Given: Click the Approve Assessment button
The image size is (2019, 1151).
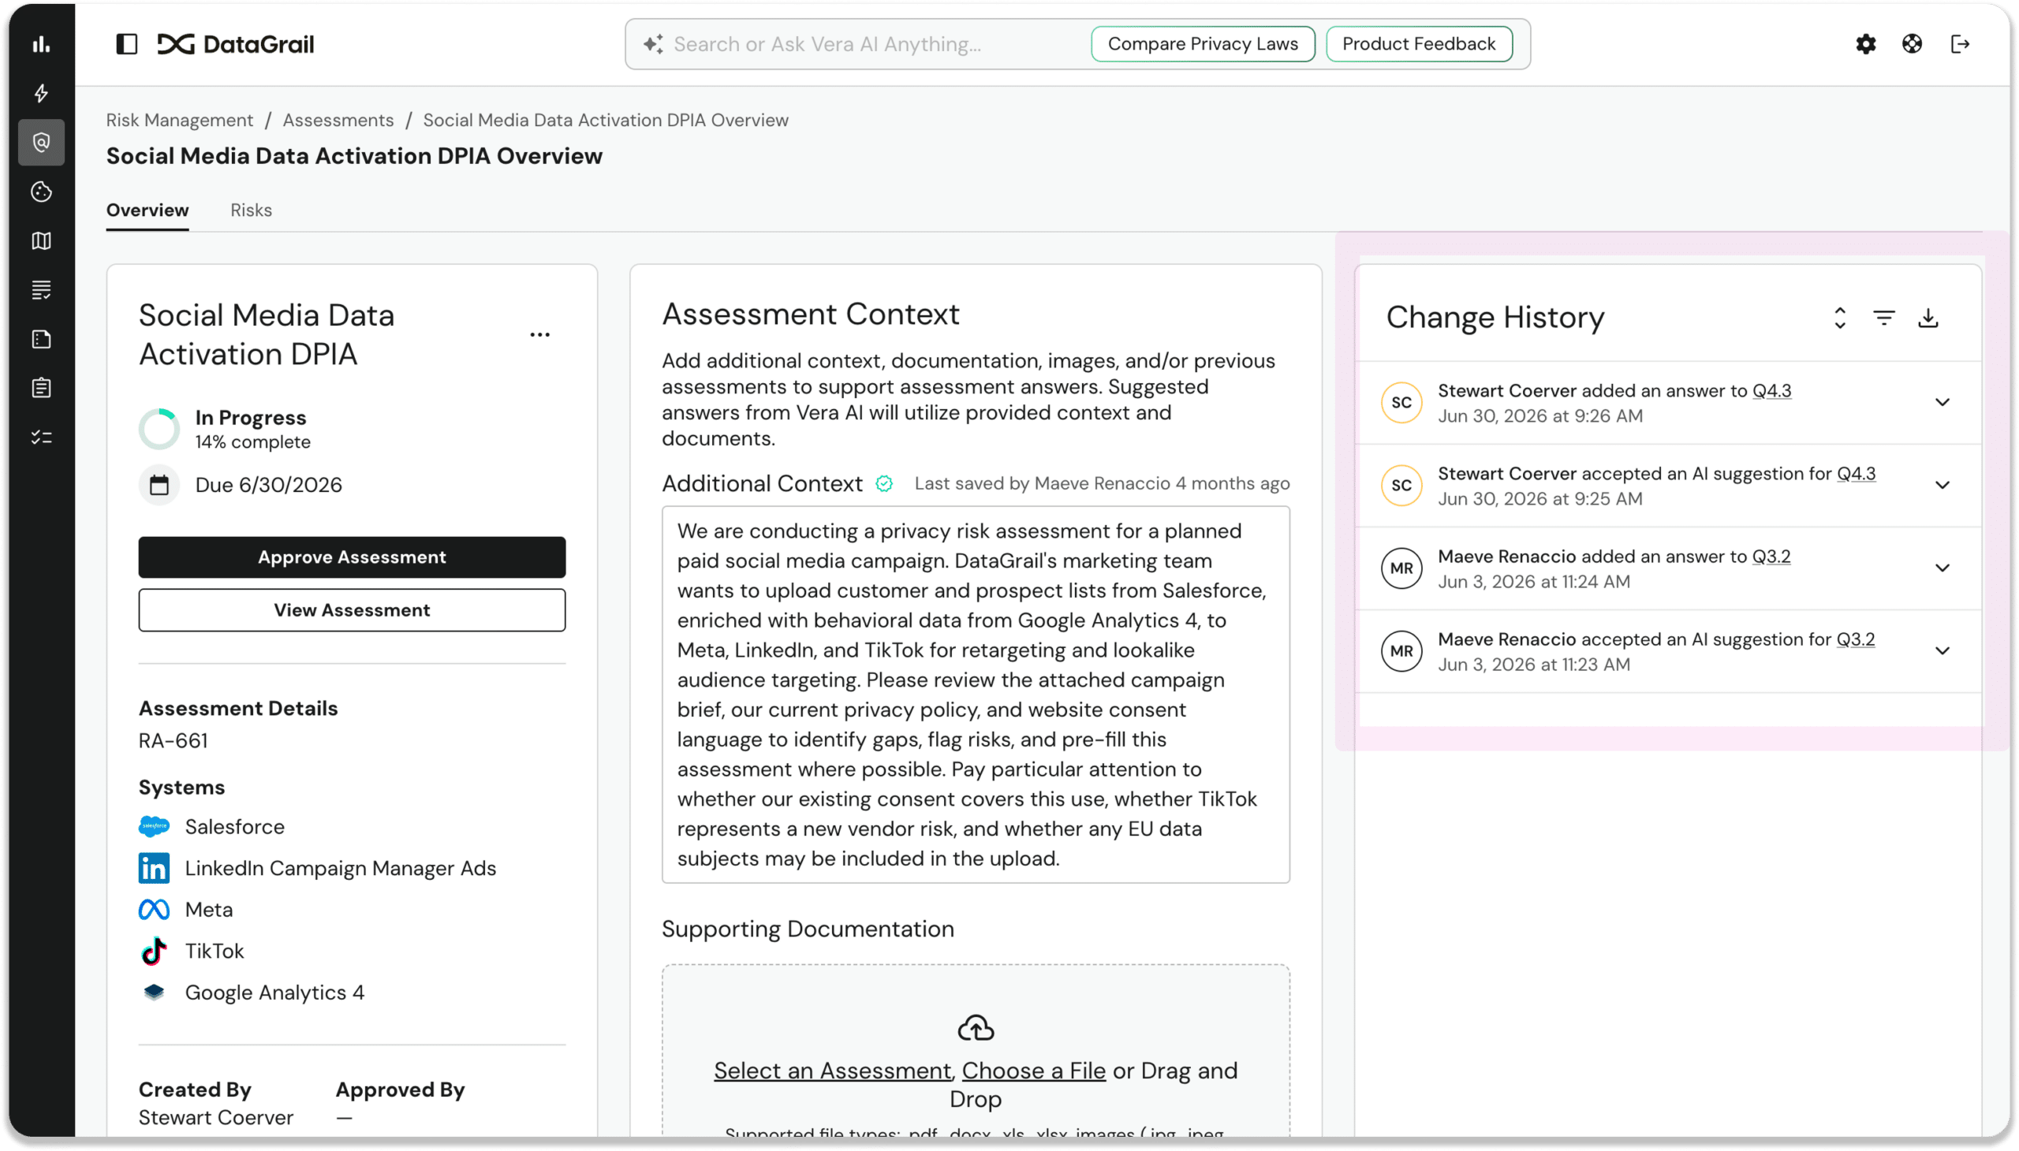Looking at the screenshot, I should click(x=352, y=557).
